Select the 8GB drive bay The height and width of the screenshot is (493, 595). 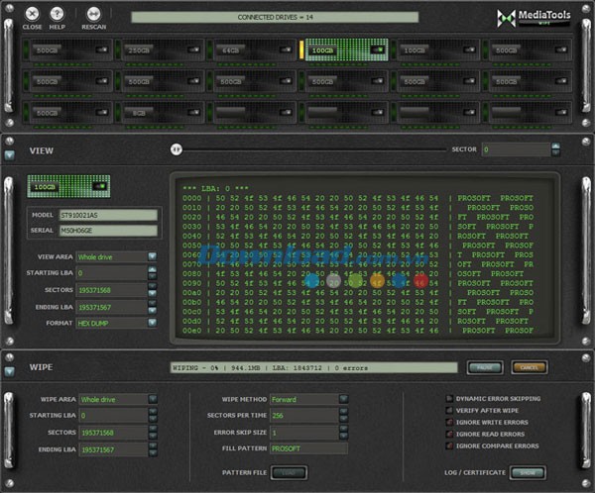155,113
